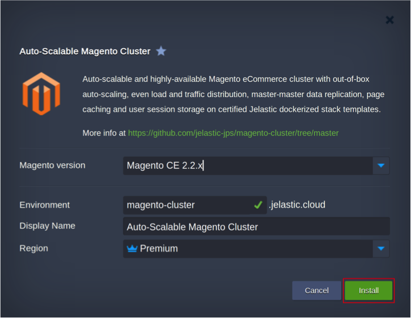The height and width of the screenshot is (318, 411).
Task: Click the Auto-Scalable Magento Cluster dialog title
Action: 85,51
